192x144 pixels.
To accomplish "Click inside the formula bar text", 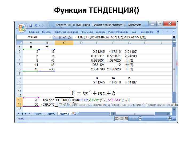I will click(110, 37).
